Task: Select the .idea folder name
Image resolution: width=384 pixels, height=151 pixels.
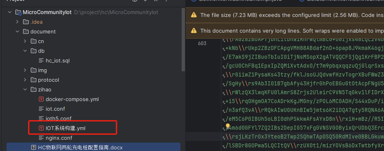Action: point(36,22)
